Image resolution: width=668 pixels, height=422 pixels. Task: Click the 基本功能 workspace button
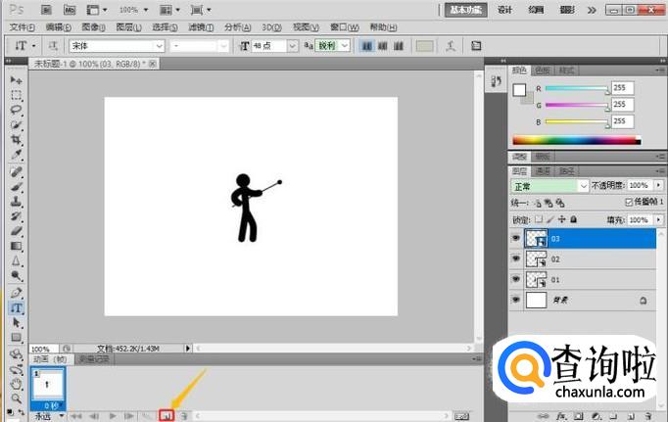pyautogui.click(x=463, y=9)
